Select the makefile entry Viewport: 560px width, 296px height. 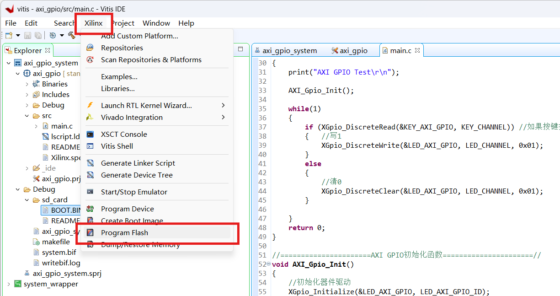point(56,242)
